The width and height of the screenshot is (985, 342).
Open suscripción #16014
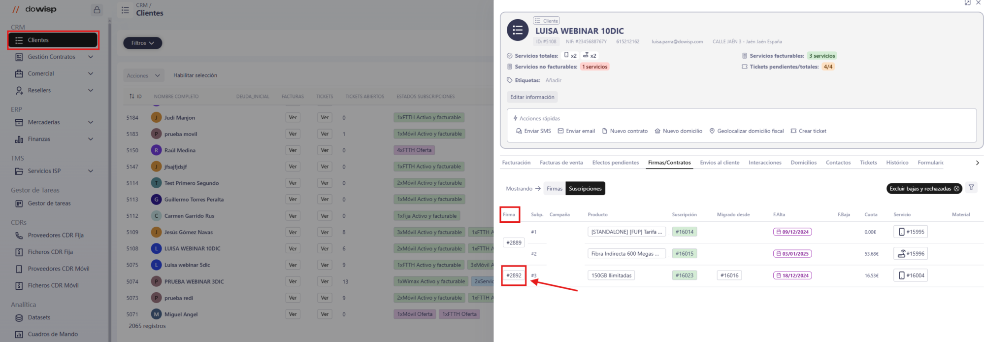tap(685, 232)
